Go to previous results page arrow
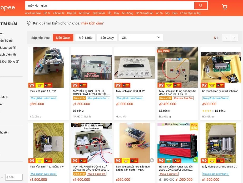243x183 pixels. 226,38
